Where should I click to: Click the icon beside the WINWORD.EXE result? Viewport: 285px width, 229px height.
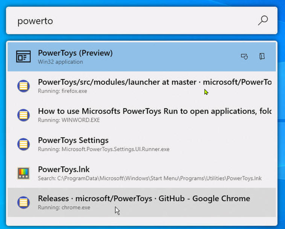pyautogui.click(x=23, y=115)
